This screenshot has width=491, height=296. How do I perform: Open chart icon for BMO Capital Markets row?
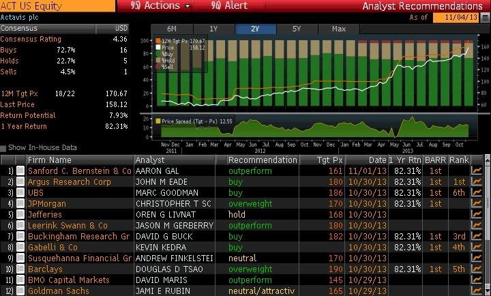click(476, 280)
